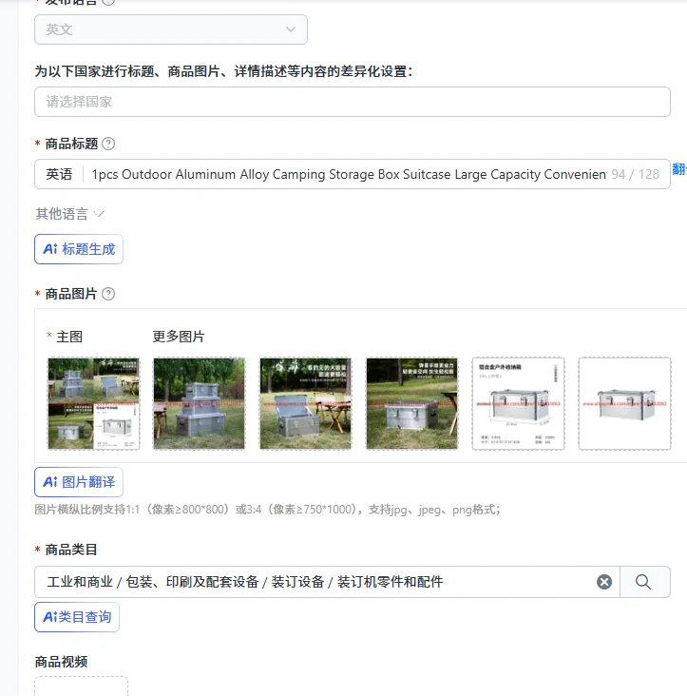The height and width of the screenshot is (696, 687).
Task: Click the 更多图片 label
Action: tap(179, 337)
